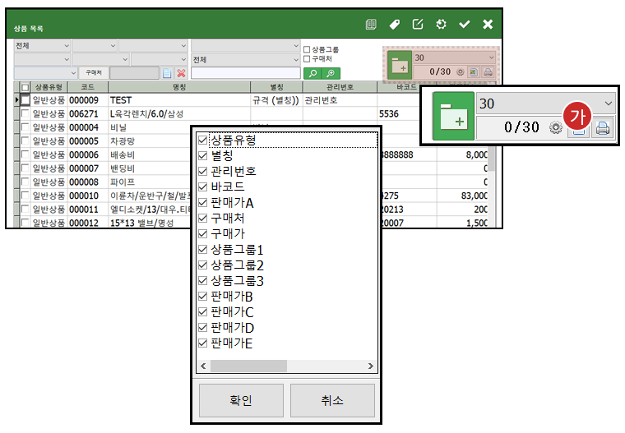Uncheck 구매처 in the column list popup

tap(203, 218)
